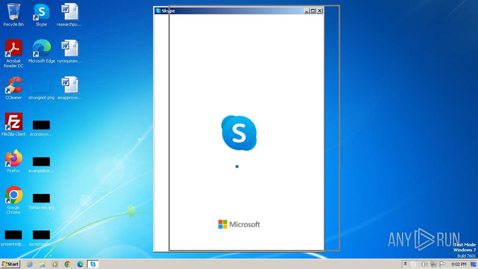Select the researchpu... Word document icon
478x269 pixels.
[x=69, y=15]
